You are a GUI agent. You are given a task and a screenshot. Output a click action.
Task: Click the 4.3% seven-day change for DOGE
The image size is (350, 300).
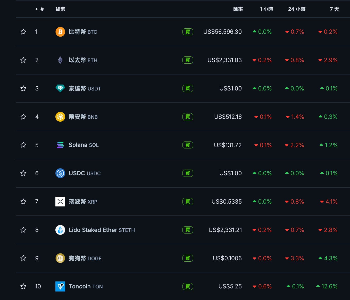(x=328, y=258)
